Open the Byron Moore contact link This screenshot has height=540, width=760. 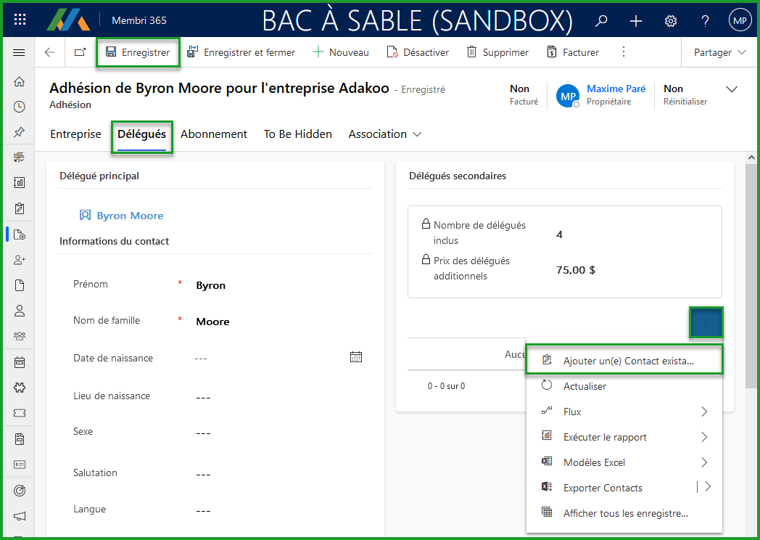coord(130,216)
